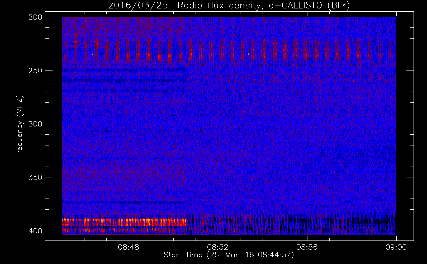
Task: Click the 08:48 time tick label
Action: [x=129, y=247]
